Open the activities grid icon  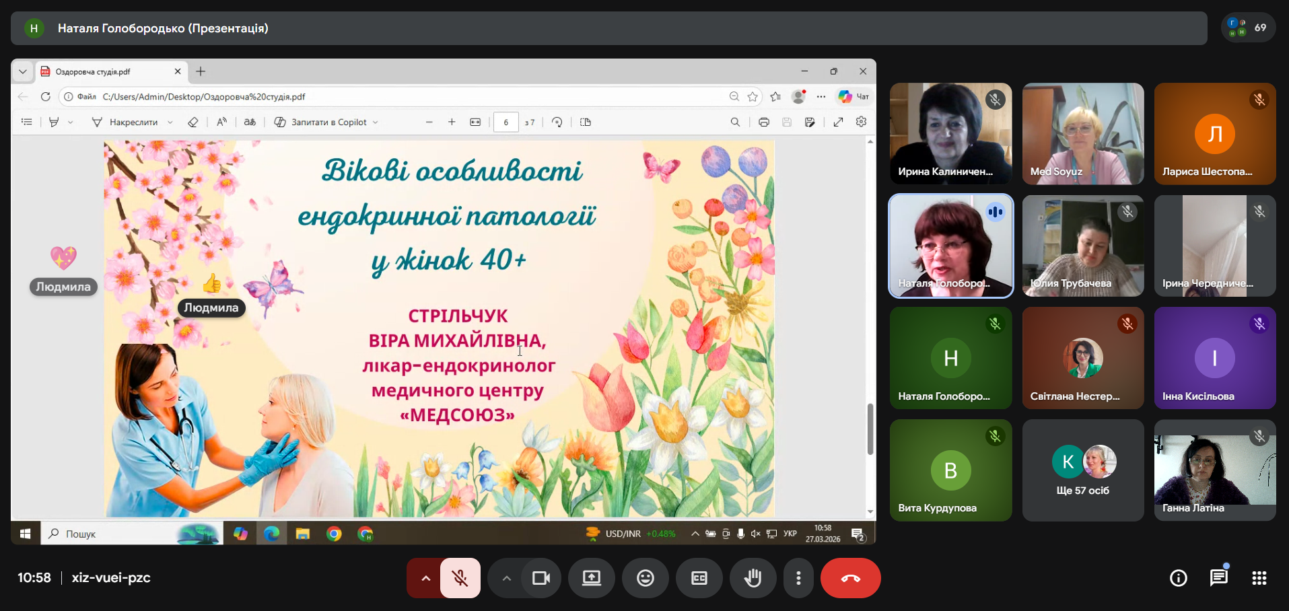point(1259,578)
